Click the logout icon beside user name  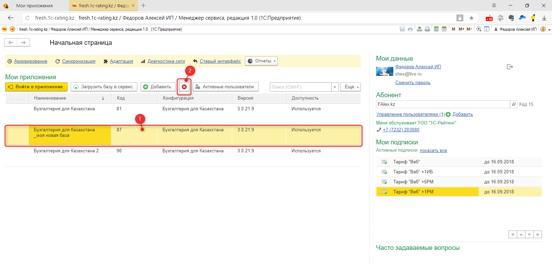click(510, 67)
